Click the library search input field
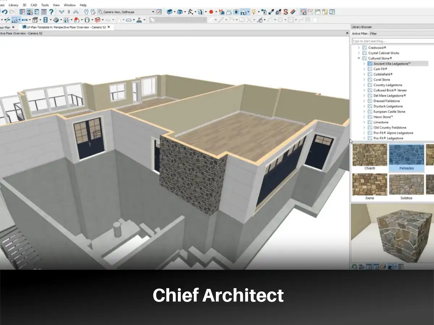 click(x=393, y=41)
